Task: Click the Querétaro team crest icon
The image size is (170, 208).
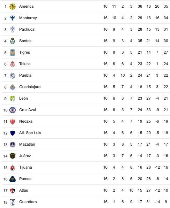Action: pos(13,202)
